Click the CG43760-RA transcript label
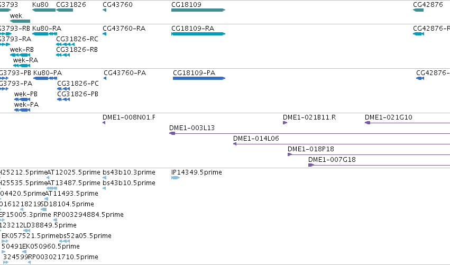 124,29
